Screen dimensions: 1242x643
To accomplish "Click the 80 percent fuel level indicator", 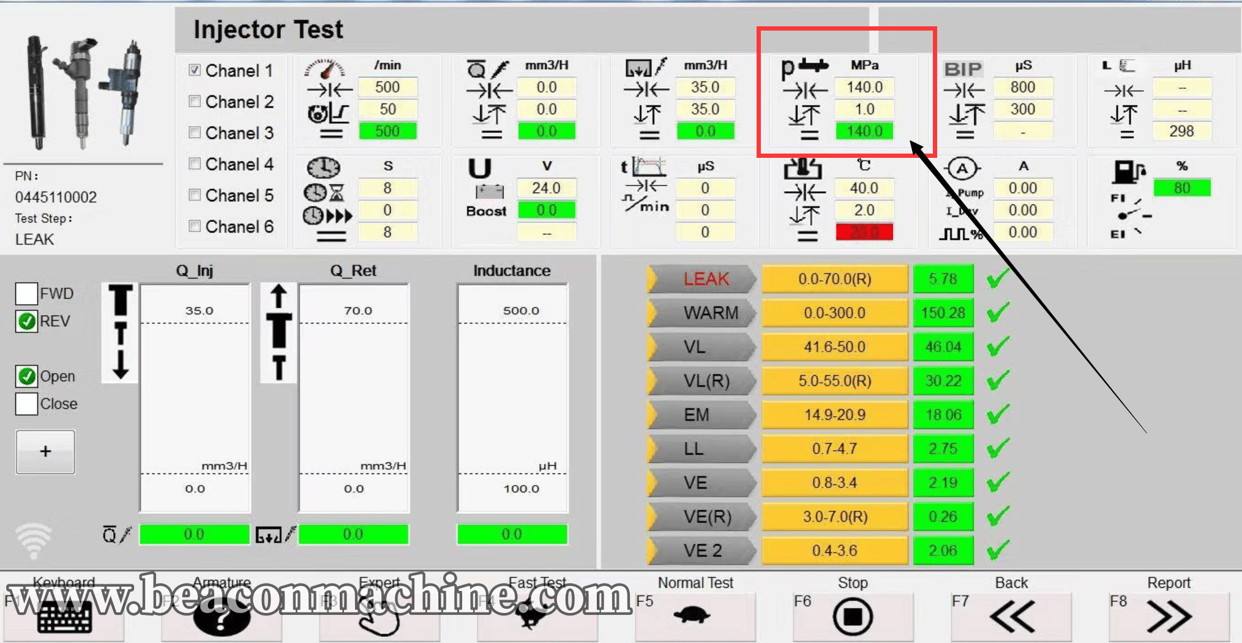I will (1181, 188).
